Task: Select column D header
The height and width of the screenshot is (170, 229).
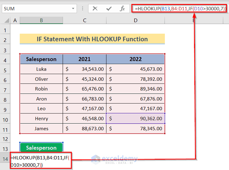Action: 135,20
